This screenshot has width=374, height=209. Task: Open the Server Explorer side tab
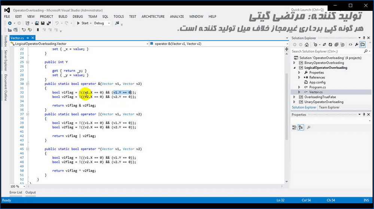pyautogui.click(x=6, y=61)
